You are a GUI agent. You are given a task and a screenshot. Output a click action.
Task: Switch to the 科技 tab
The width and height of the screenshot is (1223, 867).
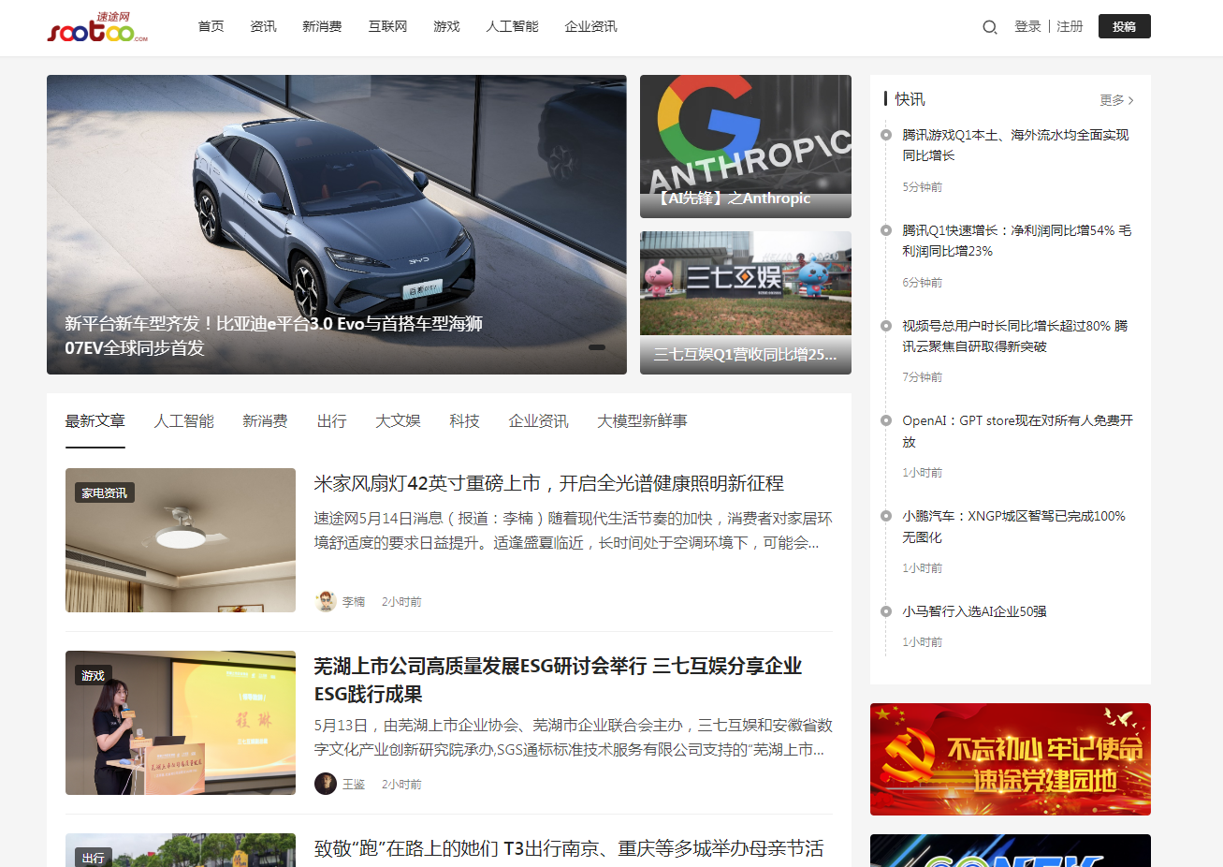(x=464, y=421)
